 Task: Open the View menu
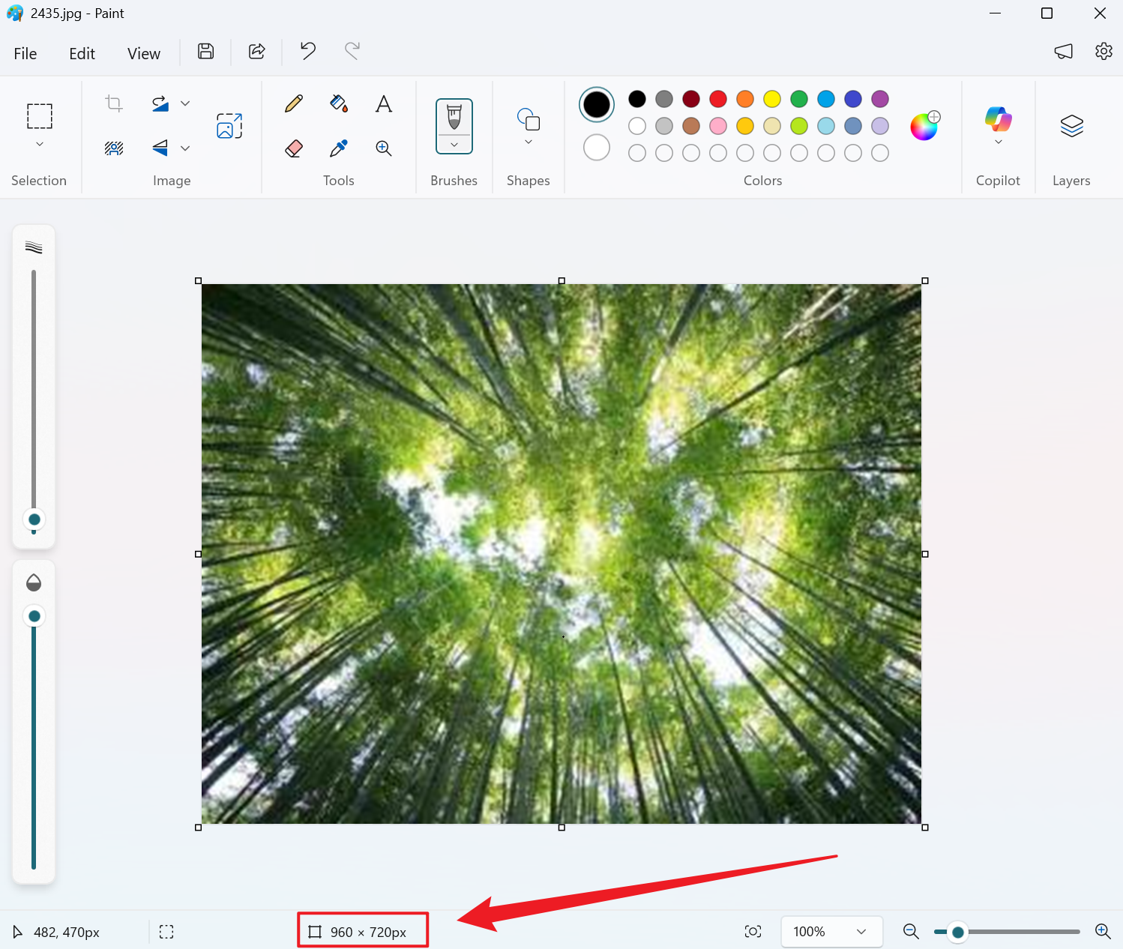[x=143, y=53]
